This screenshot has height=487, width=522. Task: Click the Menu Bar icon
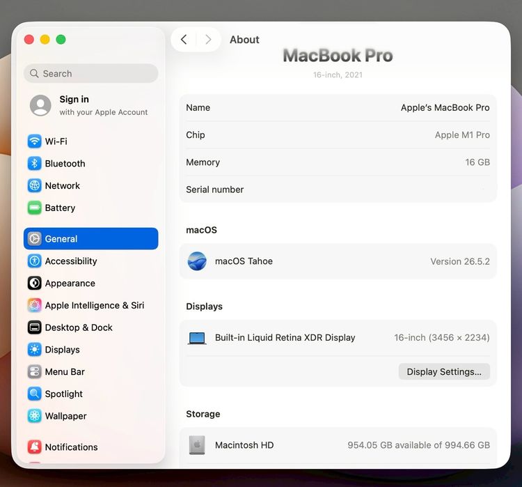pos(34,371)
